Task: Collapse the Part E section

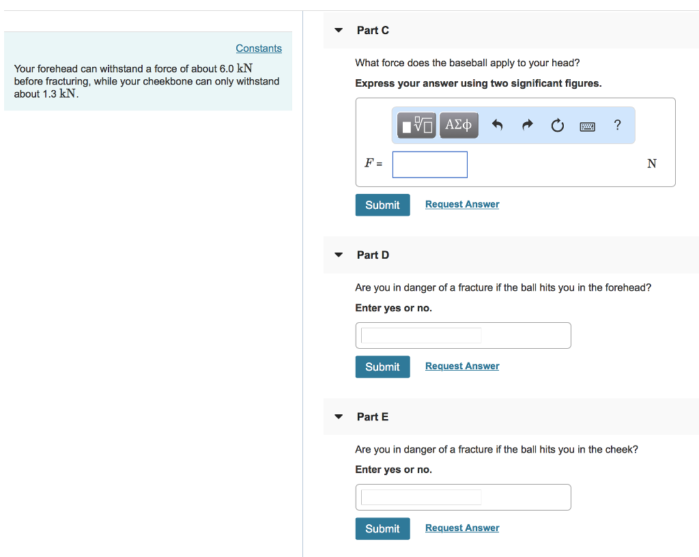Action: [339, 417]
